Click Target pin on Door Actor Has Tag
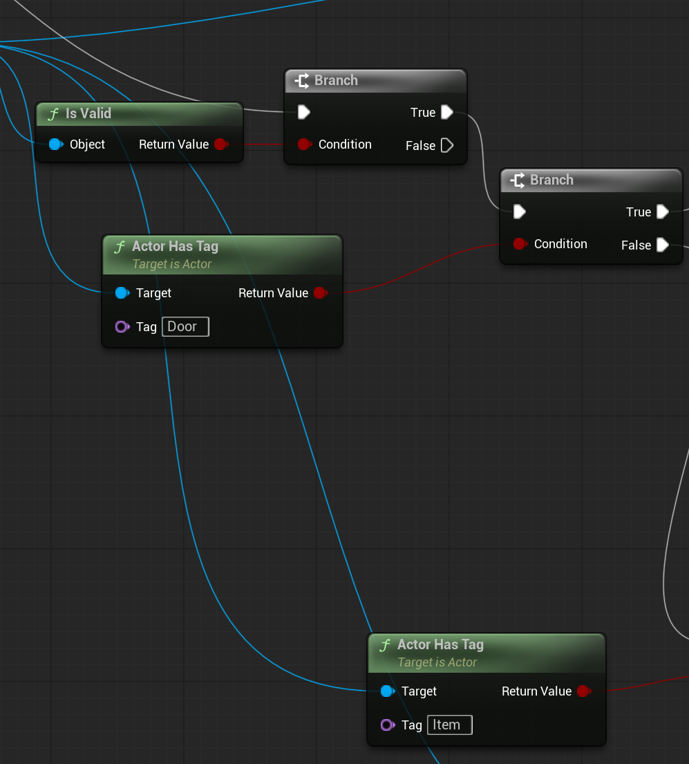The width and height of the screenshot is (689, 764). click(x=122, y=293)
